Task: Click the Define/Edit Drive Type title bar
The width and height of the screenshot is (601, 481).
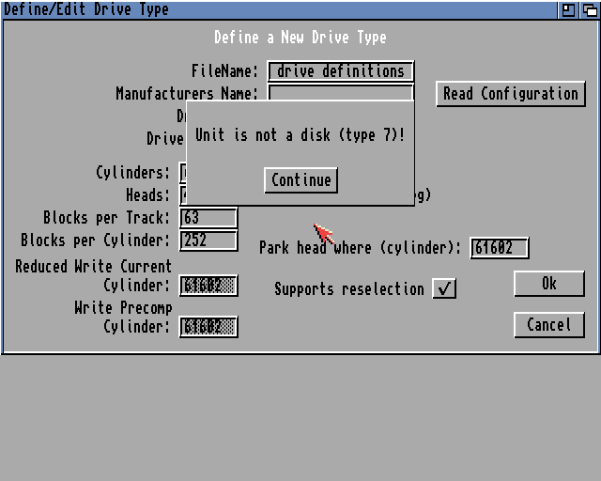Action: [282, 9]
